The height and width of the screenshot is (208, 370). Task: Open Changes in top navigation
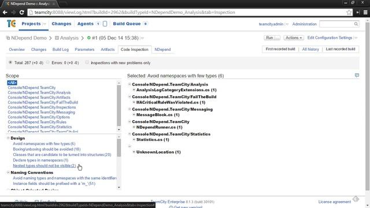coord(61,24)
